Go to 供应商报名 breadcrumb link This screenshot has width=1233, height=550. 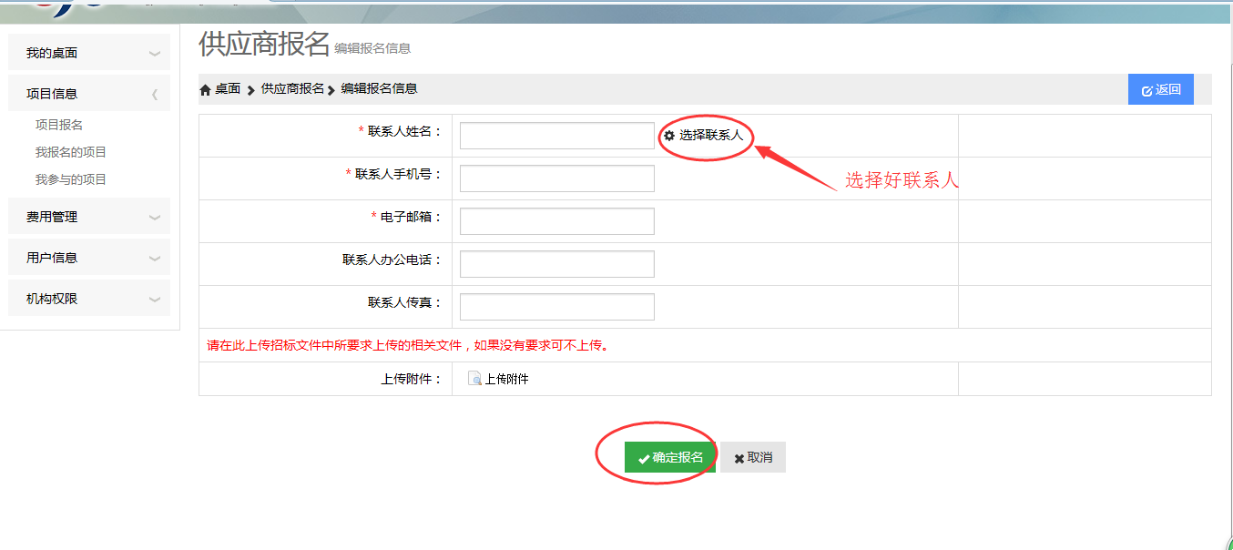pos(292,88)
